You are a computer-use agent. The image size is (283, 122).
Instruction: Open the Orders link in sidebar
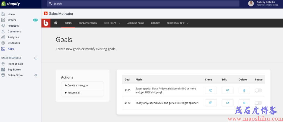pos(12,20)
